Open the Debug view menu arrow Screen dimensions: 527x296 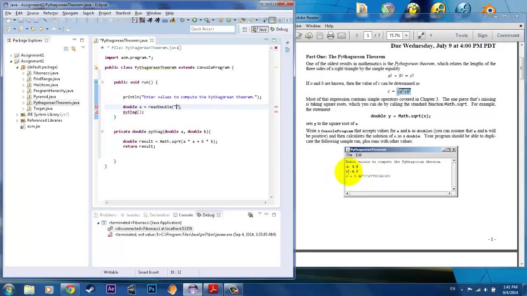[259, 214]
